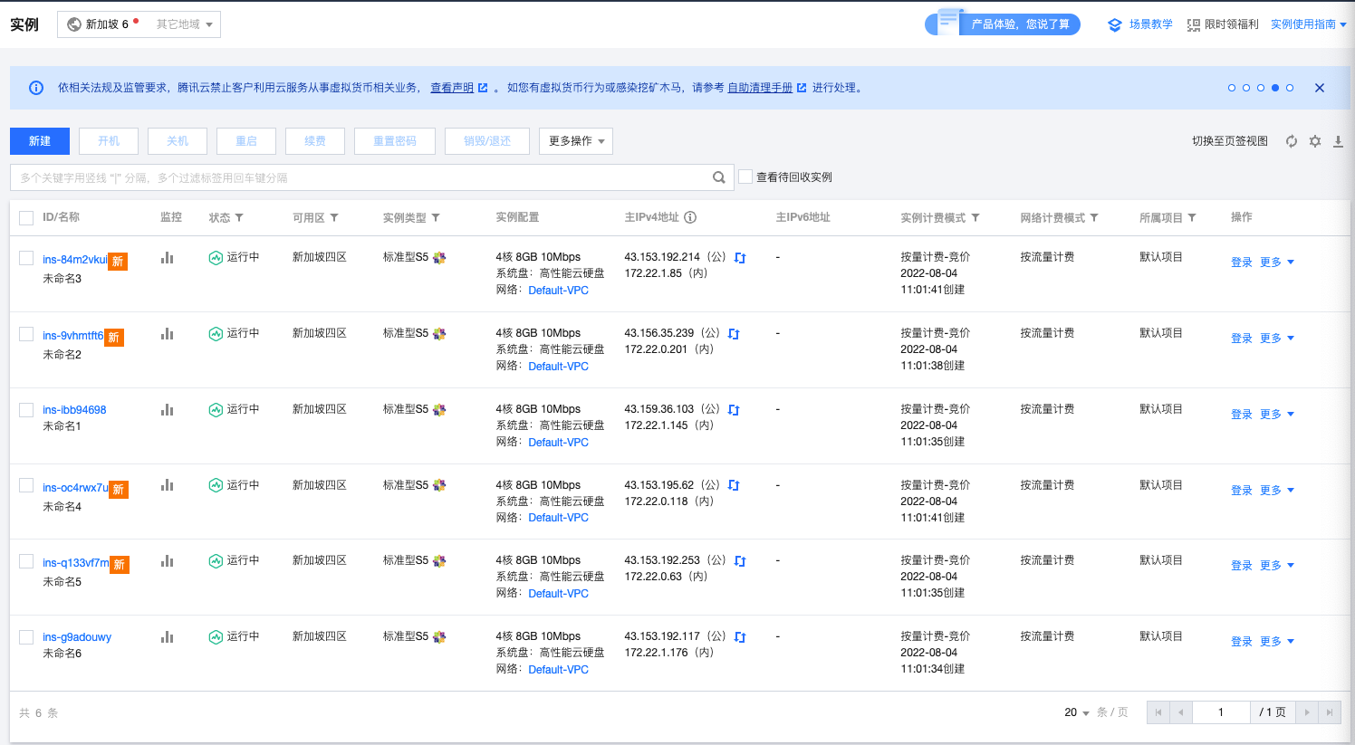1355x745 pixels.
Task: Click the filter icon on 可用区 column
Action: (x=334, y=217)
